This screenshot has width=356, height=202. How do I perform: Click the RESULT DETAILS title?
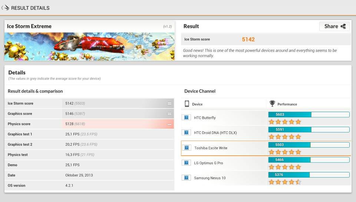[30, 8]
